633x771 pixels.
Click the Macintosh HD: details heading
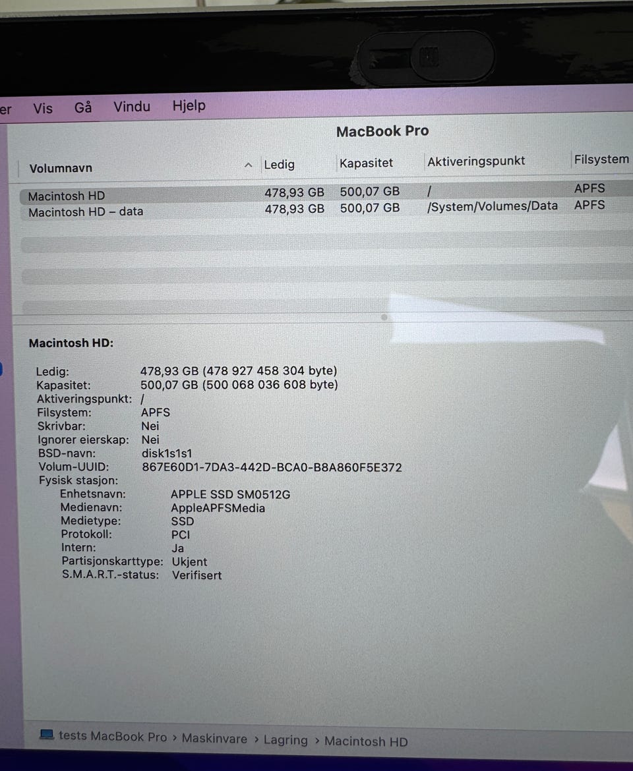click(71, 343)
